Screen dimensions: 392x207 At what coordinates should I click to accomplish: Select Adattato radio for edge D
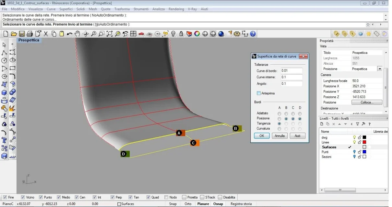pyautogui.click(x=300, y=114)
